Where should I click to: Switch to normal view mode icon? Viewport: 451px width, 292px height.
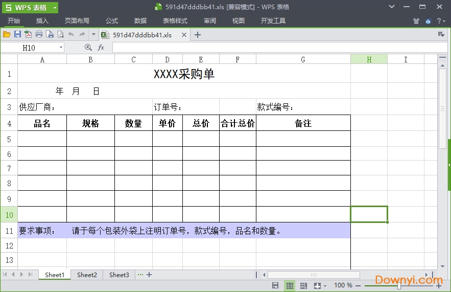tap(290, 285)
